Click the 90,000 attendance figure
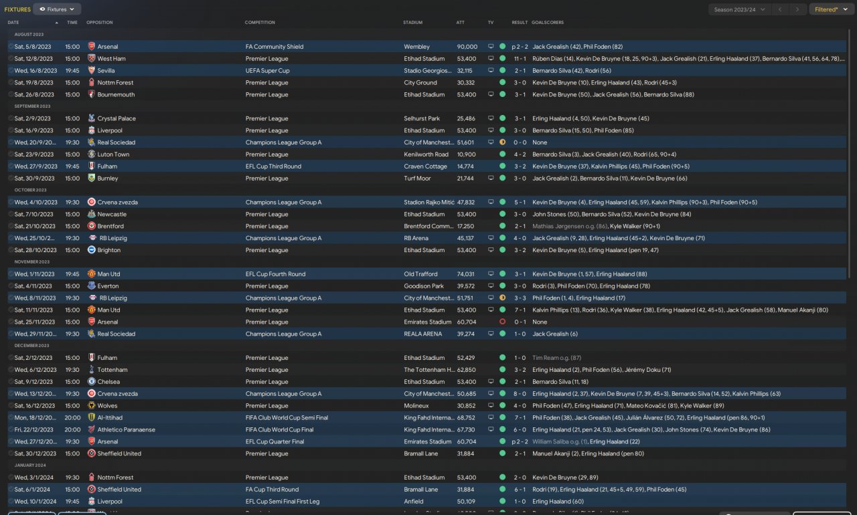 pyautogui.click(x=467, y=47)
